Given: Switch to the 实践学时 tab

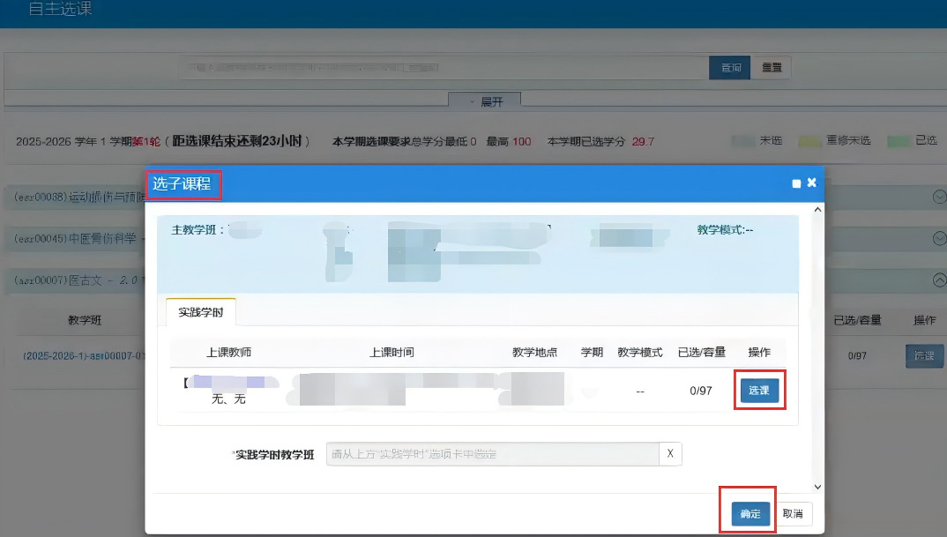Looking at the screenshot, I should coord(201,312).
